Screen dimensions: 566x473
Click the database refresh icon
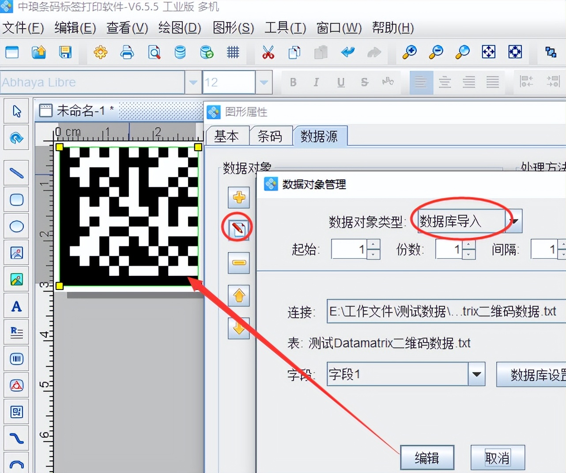[207, 52]
